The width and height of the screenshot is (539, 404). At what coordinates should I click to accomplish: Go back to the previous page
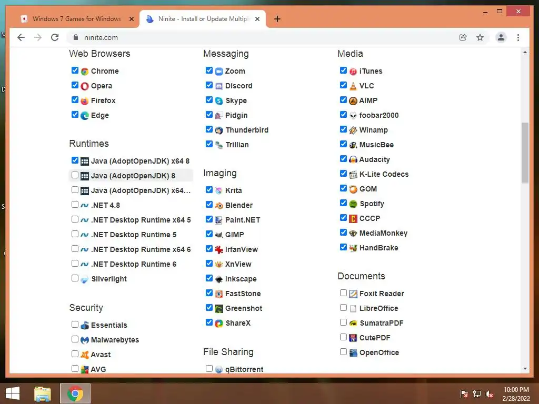(21, 37)
